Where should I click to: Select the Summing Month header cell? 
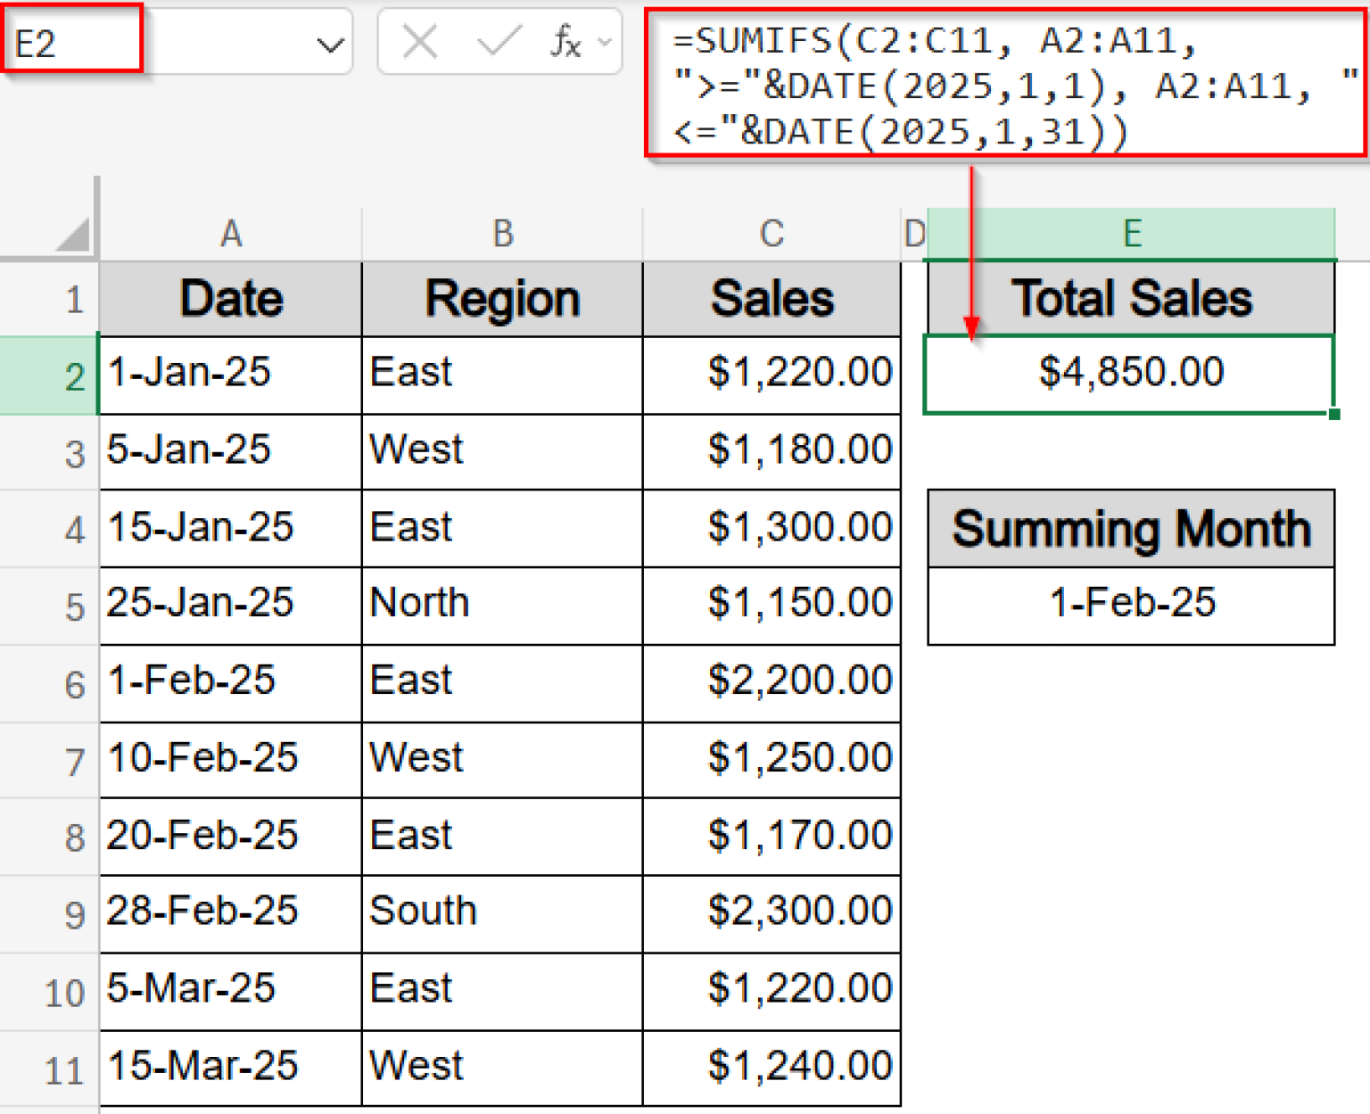[x=1131, y=528]
